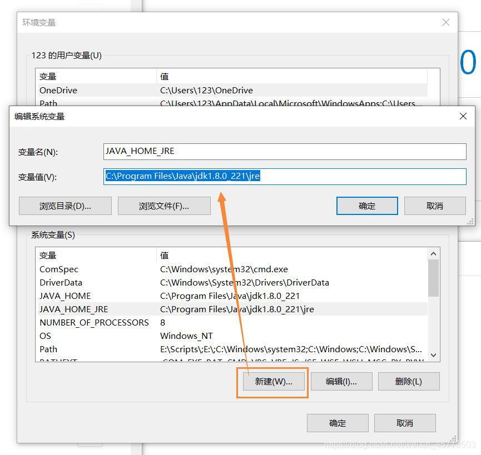Close the 环境变量 window
The height and width of the screenshot is (455, 481).
pyautogui.click(x=445, y=22)
